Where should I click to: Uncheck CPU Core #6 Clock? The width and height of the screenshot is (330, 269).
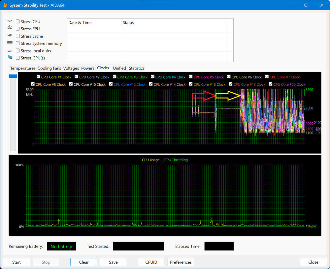(x=229, y=76)
